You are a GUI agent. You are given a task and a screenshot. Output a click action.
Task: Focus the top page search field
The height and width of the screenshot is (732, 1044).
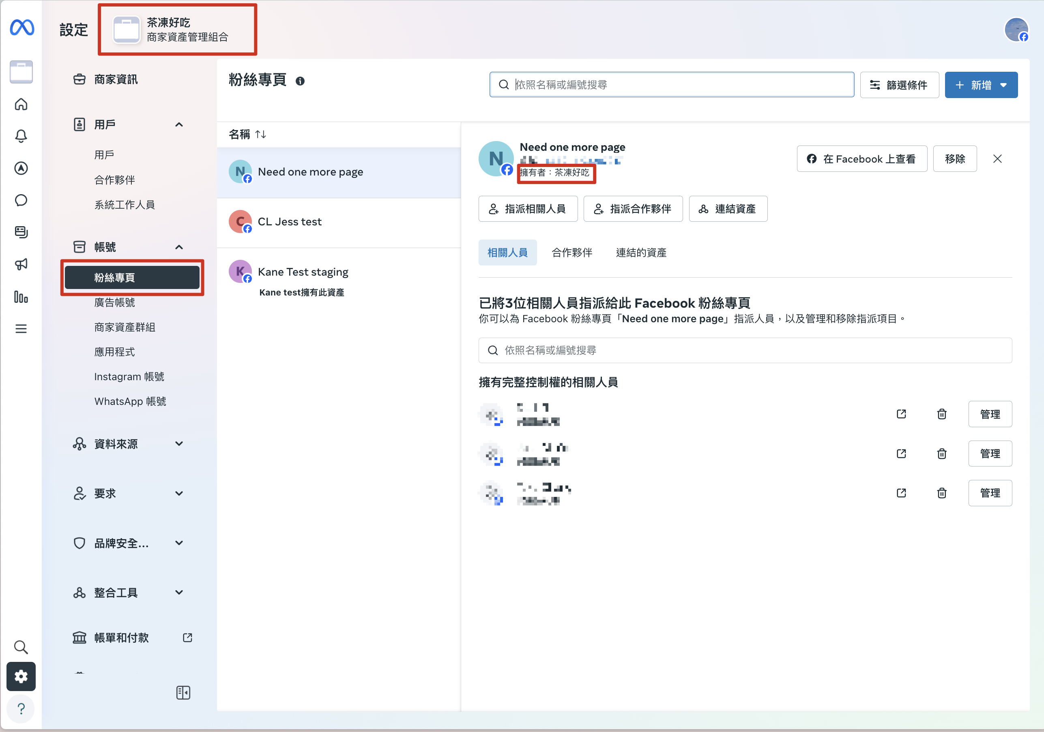point(672,85)
